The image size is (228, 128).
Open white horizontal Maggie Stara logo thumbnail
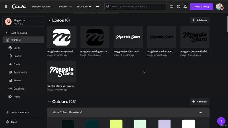[x=128, y=37]
